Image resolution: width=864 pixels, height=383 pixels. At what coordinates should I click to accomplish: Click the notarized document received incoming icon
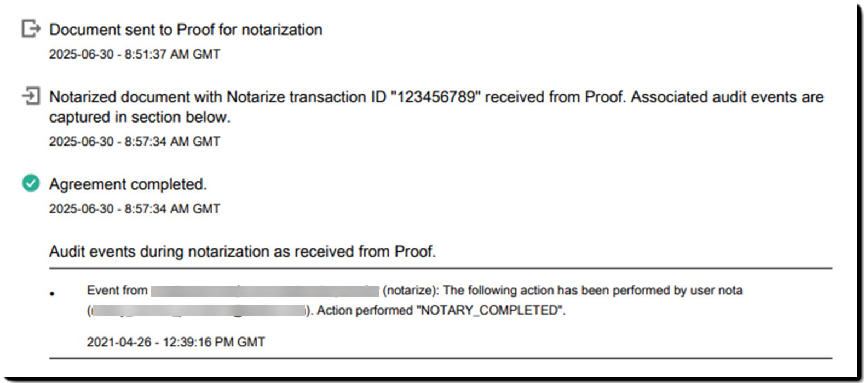31,96
